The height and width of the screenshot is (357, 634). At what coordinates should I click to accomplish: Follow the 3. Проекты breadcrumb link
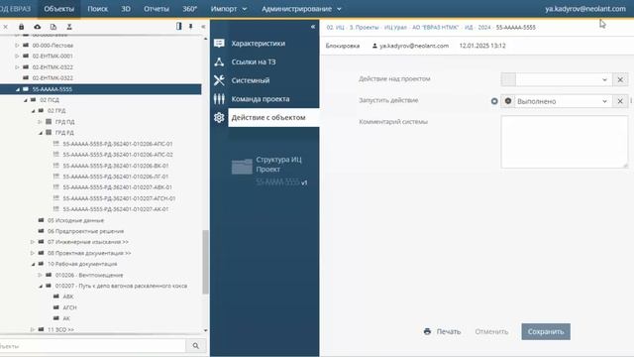(x=364, y=28)
